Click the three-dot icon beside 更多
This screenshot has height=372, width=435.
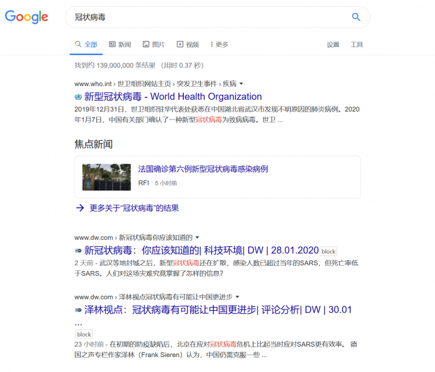pos(212,44)
